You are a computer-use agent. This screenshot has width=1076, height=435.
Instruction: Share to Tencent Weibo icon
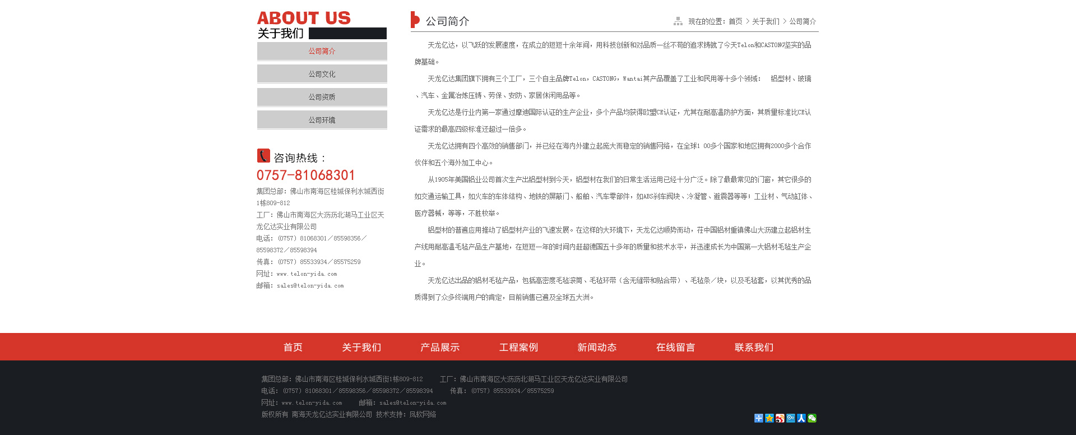[x=791, y=418]
